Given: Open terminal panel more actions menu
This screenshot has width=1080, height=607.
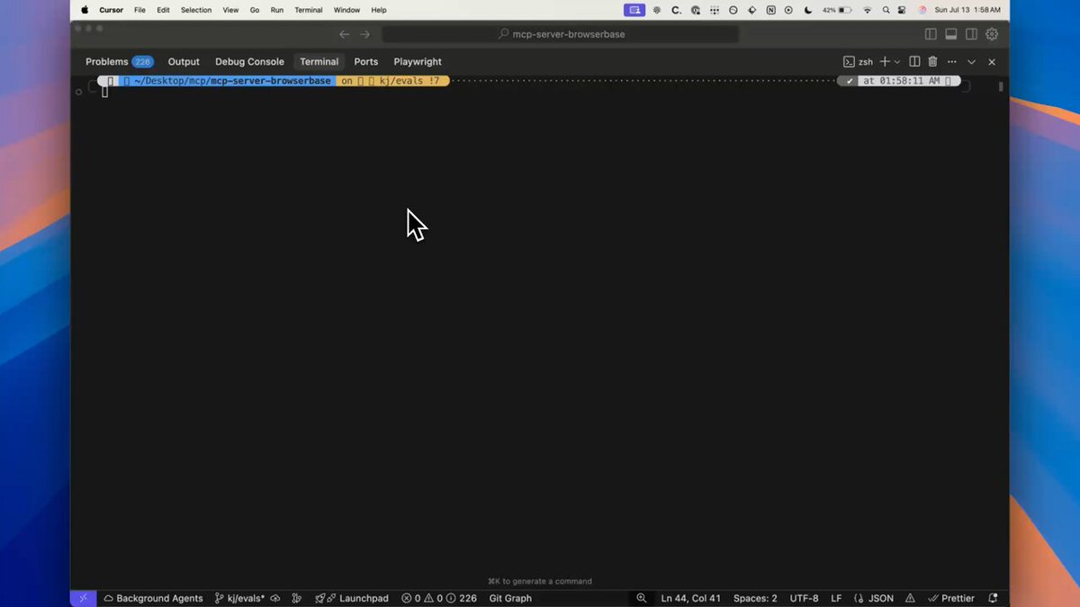Looking at the screenshot, I should [x=951, y=62].
